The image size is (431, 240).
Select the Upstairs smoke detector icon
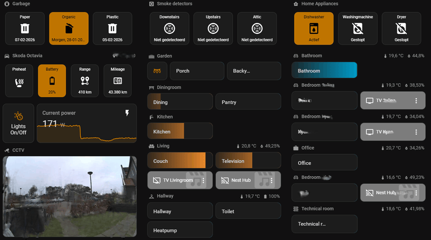(213, 28)
